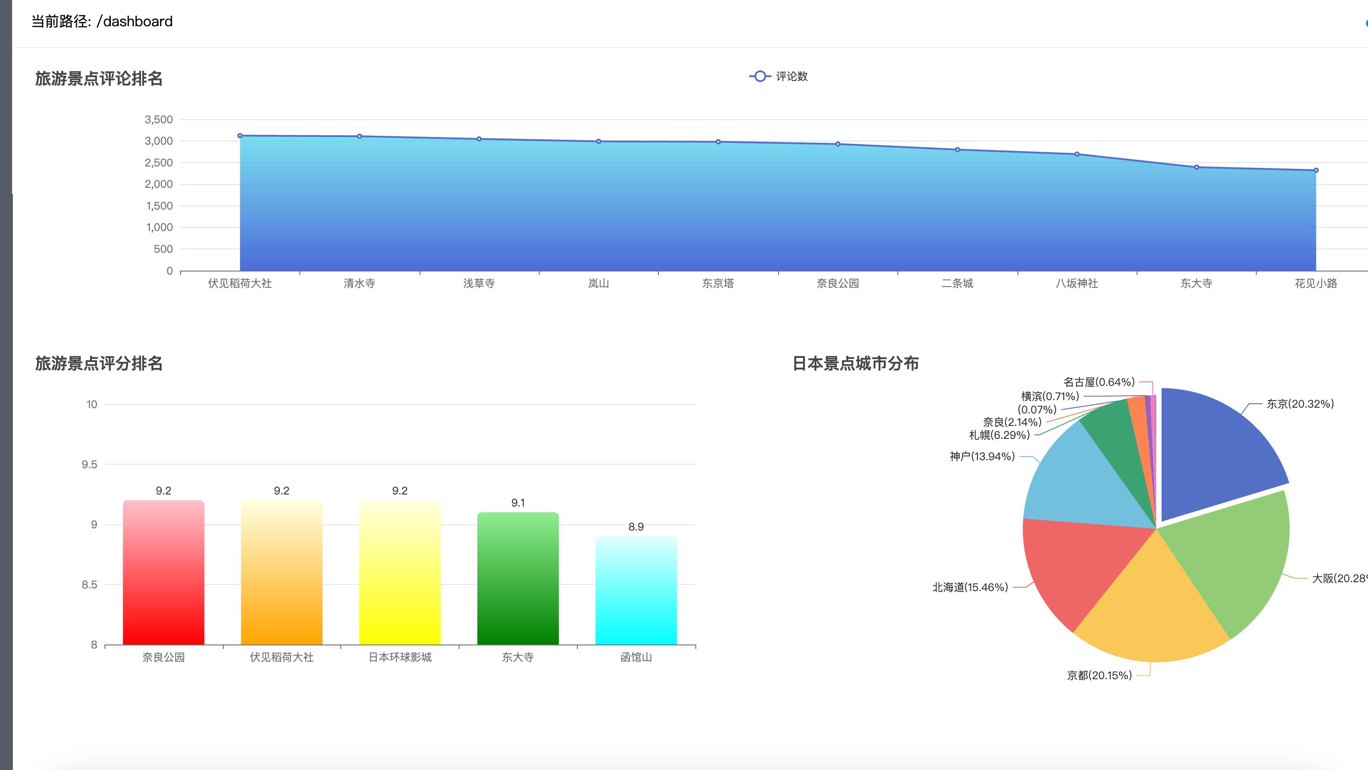The image size is (1368, 770).
Task: Click the 伏见稻荷大社 data point on line chart
Action: pos(240,135)
